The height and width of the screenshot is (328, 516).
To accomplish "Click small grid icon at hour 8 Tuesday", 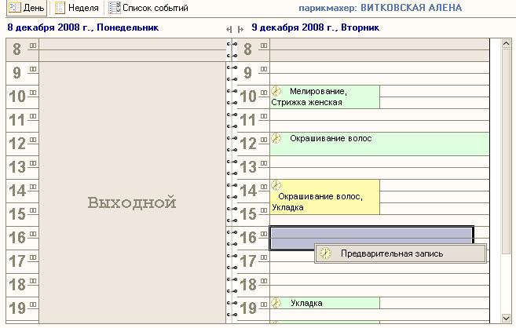I will coord(264,46).
